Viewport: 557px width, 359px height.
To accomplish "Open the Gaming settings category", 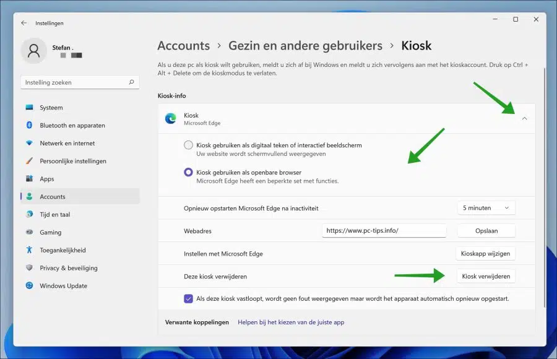I will pyautogui.click(x=80, y=232).
